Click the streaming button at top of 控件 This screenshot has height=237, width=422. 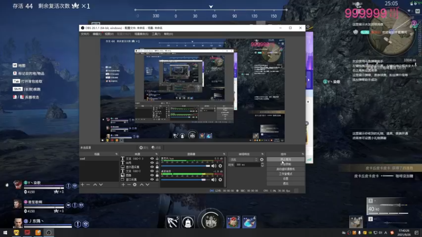[285, 160]
